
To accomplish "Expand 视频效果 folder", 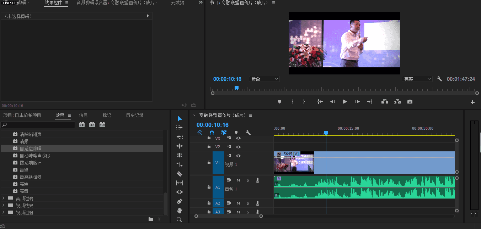I will point(4,205).
